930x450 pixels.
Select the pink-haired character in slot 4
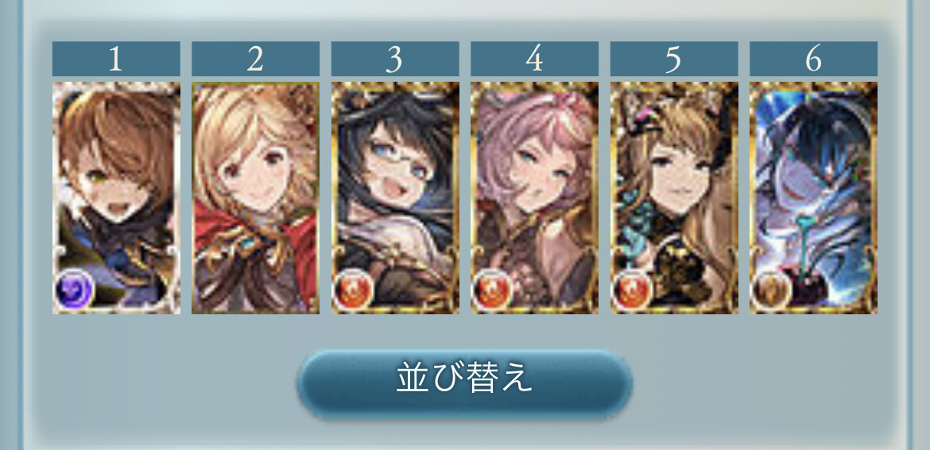coord(534,198)
